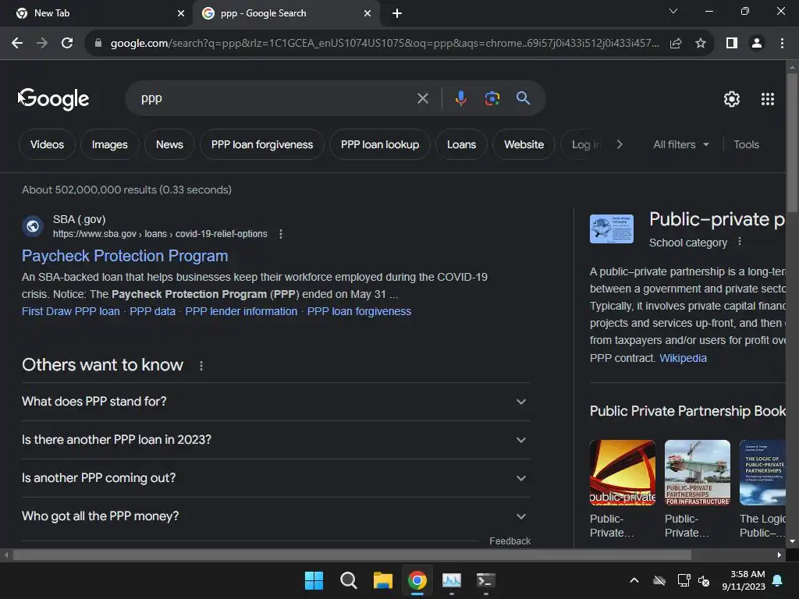Click the address bar URL
Screen dimensions: 799x599
(x=385, y=44)
